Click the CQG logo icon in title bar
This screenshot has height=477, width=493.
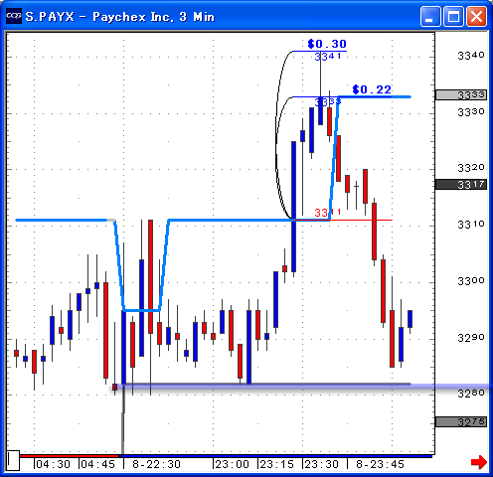click(x=14, y=16)
